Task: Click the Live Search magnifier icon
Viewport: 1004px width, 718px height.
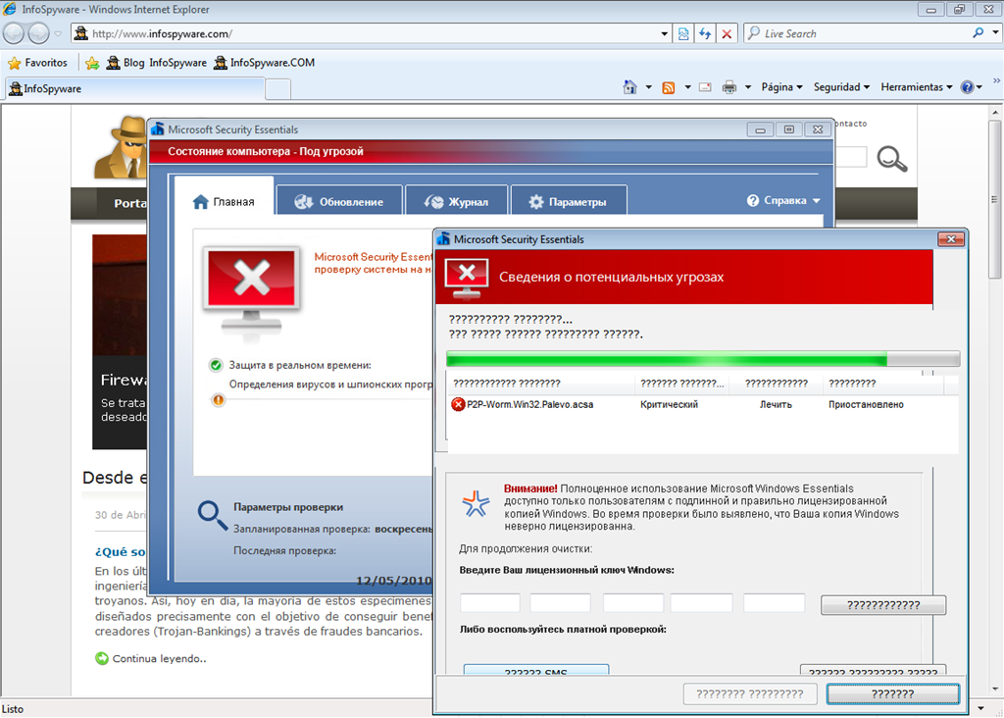Action: coord(978,32)
